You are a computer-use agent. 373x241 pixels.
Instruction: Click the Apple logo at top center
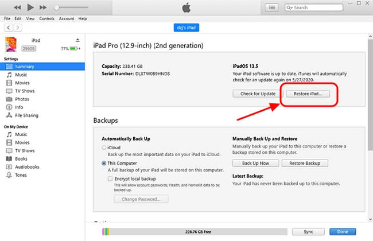point(187,7)
